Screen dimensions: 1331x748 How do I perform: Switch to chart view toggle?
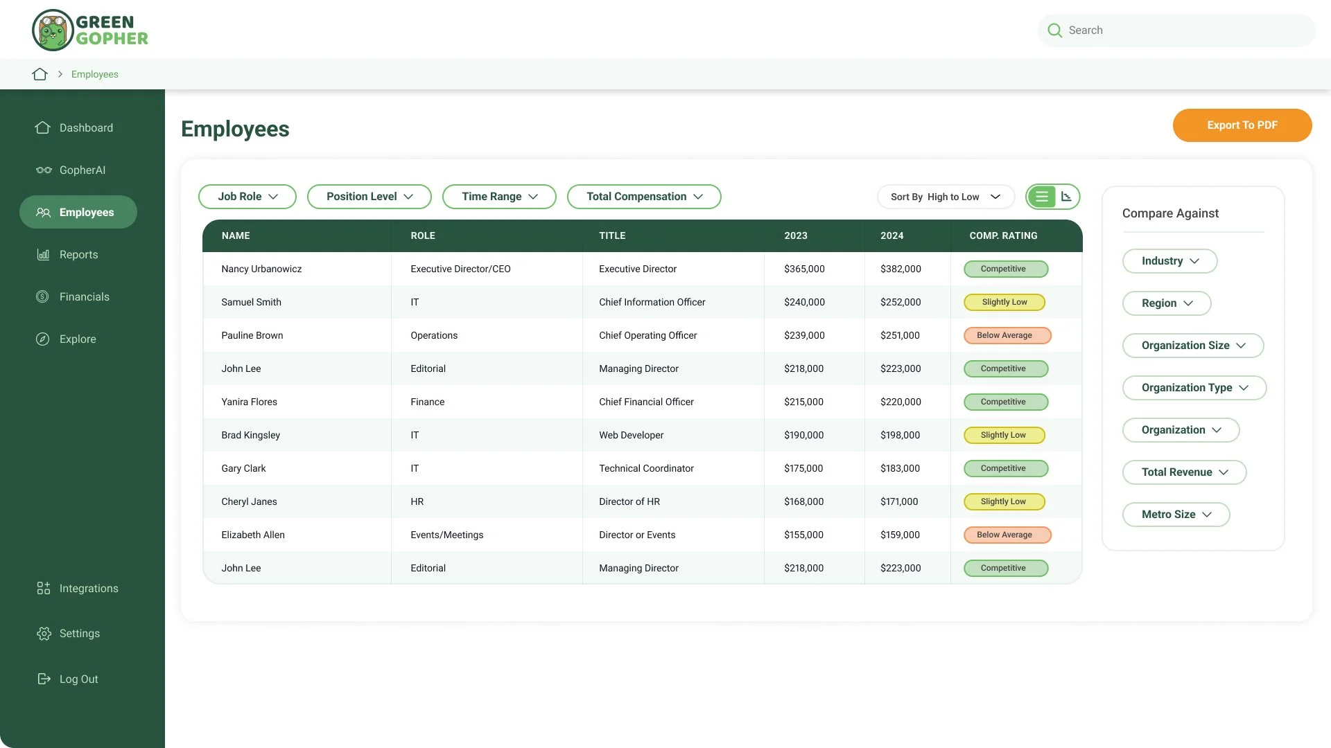[1067, 197]
